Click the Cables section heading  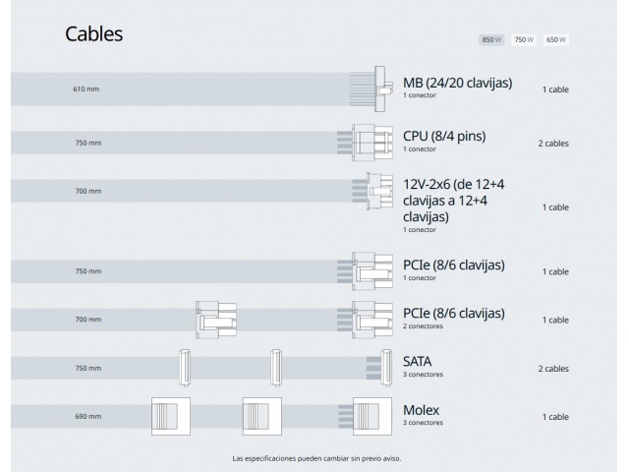94,34
